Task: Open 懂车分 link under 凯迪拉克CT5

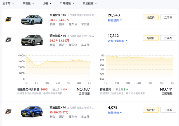Action: [x=73, y=24]
